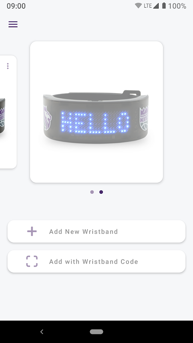This screenshot has height=343, width=193.
Task: Tap the plus icon for new wristband
Action: click(32, 232)
